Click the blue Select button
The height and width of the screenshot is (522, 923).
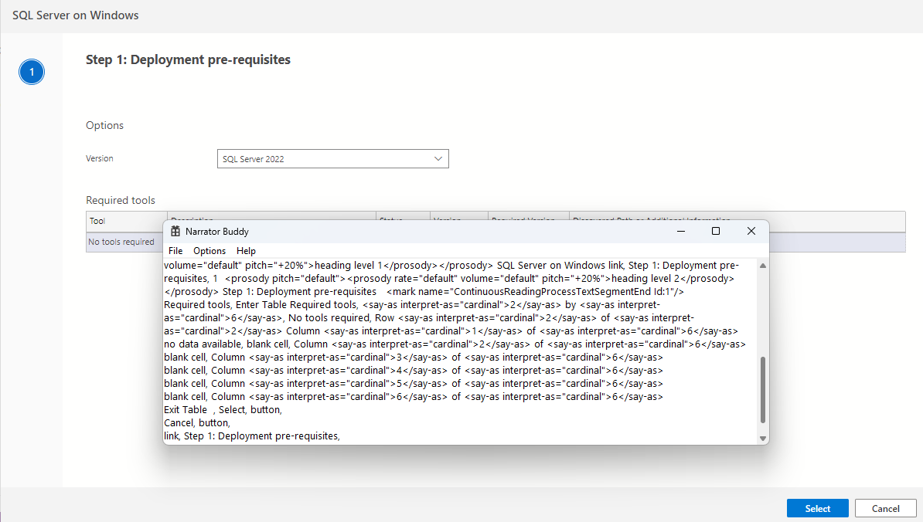click(x=817, y=508)
